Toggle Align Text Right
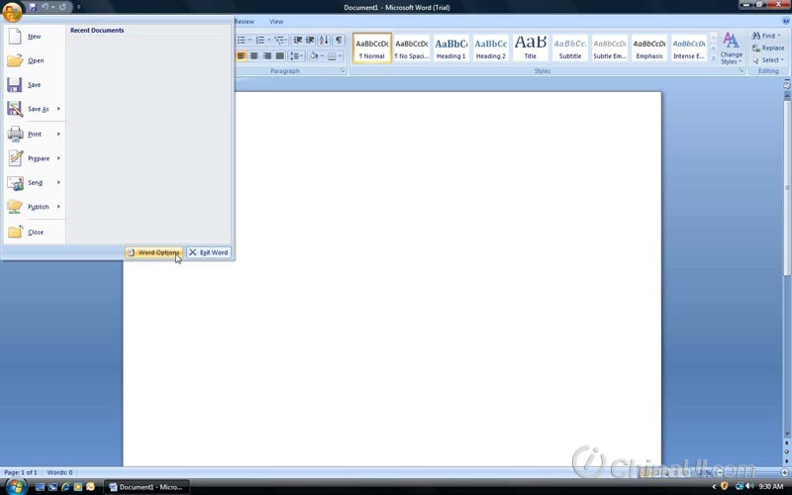This screenshot has width=792, height=495. 266,56
